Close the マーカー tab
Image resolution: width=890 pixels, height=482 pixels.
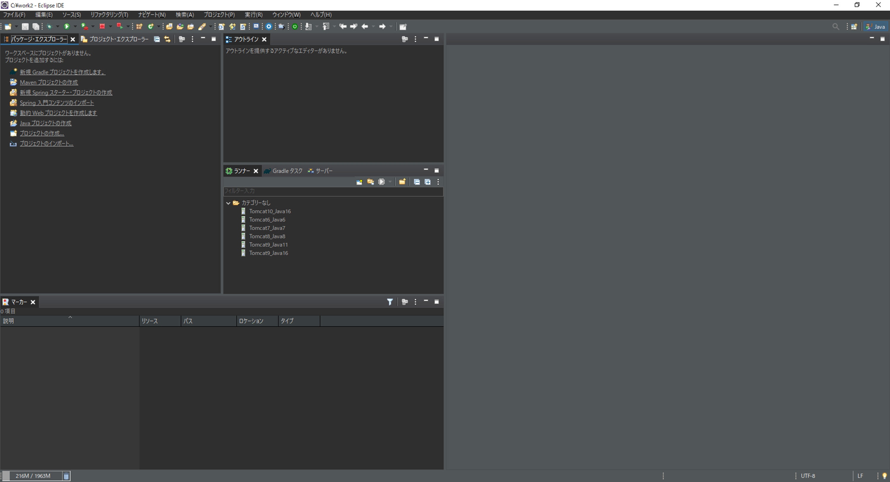pyautogui.click(x=33, y=302)
